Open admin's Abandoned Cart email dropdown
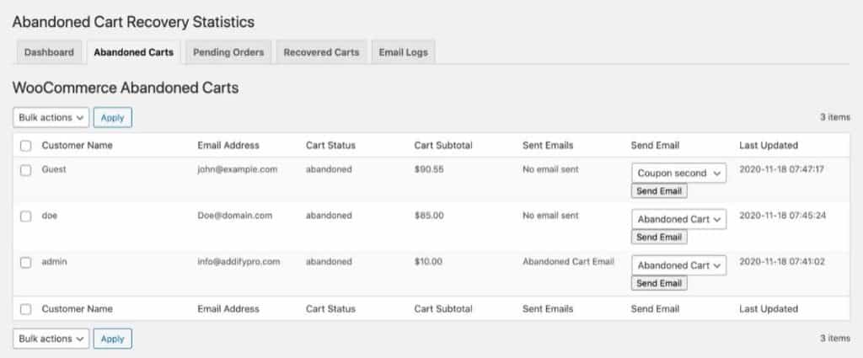 point(678,265)
